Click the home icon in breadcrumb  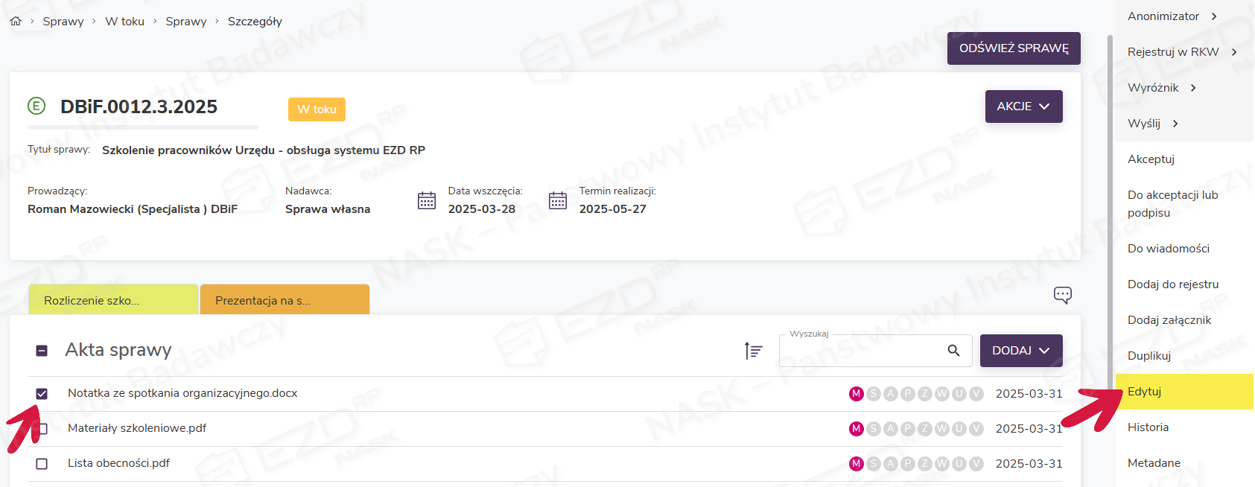(16, 22)
